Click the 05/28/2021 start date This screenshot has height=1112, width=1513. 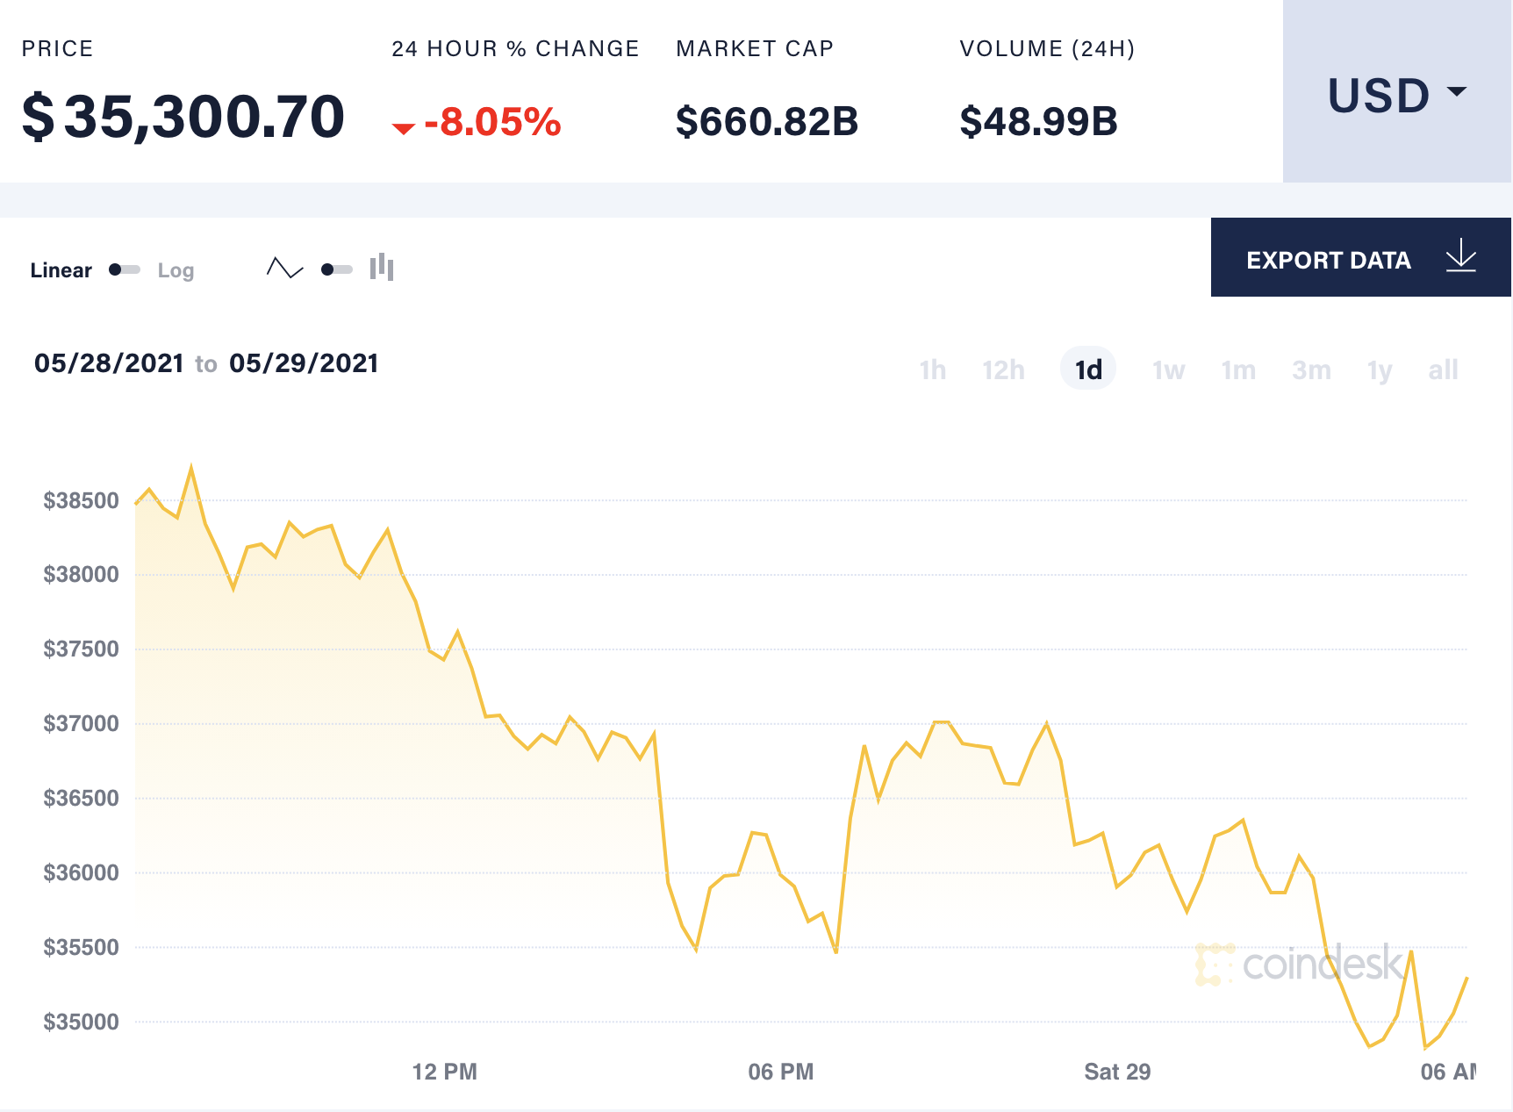(108, 363)
